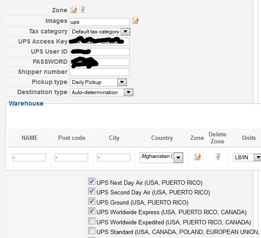Click the warehouse City input field
The width and height of the screenshot is (261, 238).
[x=114, y=157]
